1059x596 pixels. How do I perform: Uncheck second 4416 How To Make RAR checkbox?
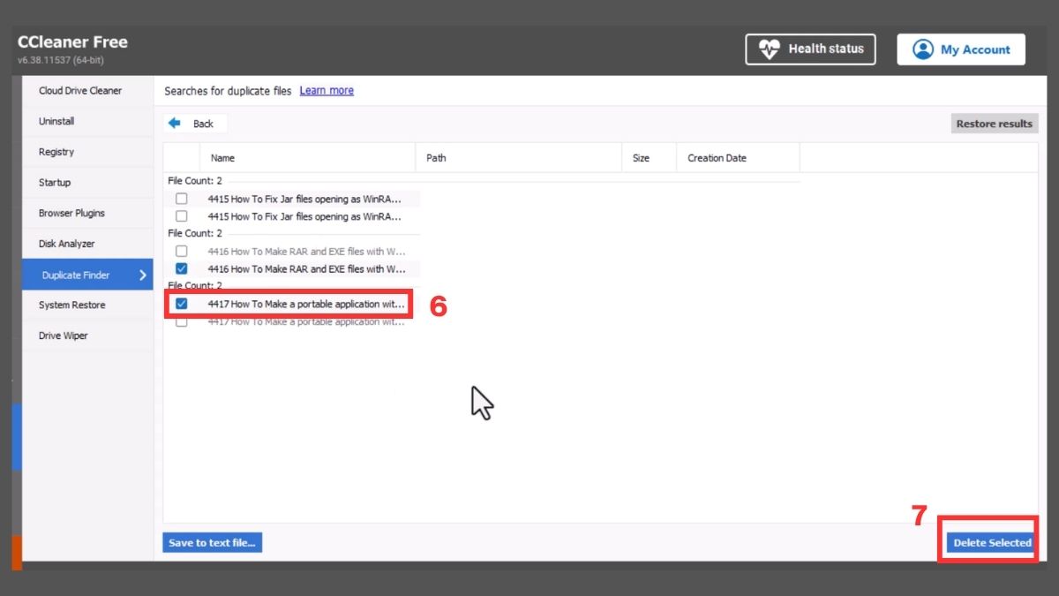181,268
